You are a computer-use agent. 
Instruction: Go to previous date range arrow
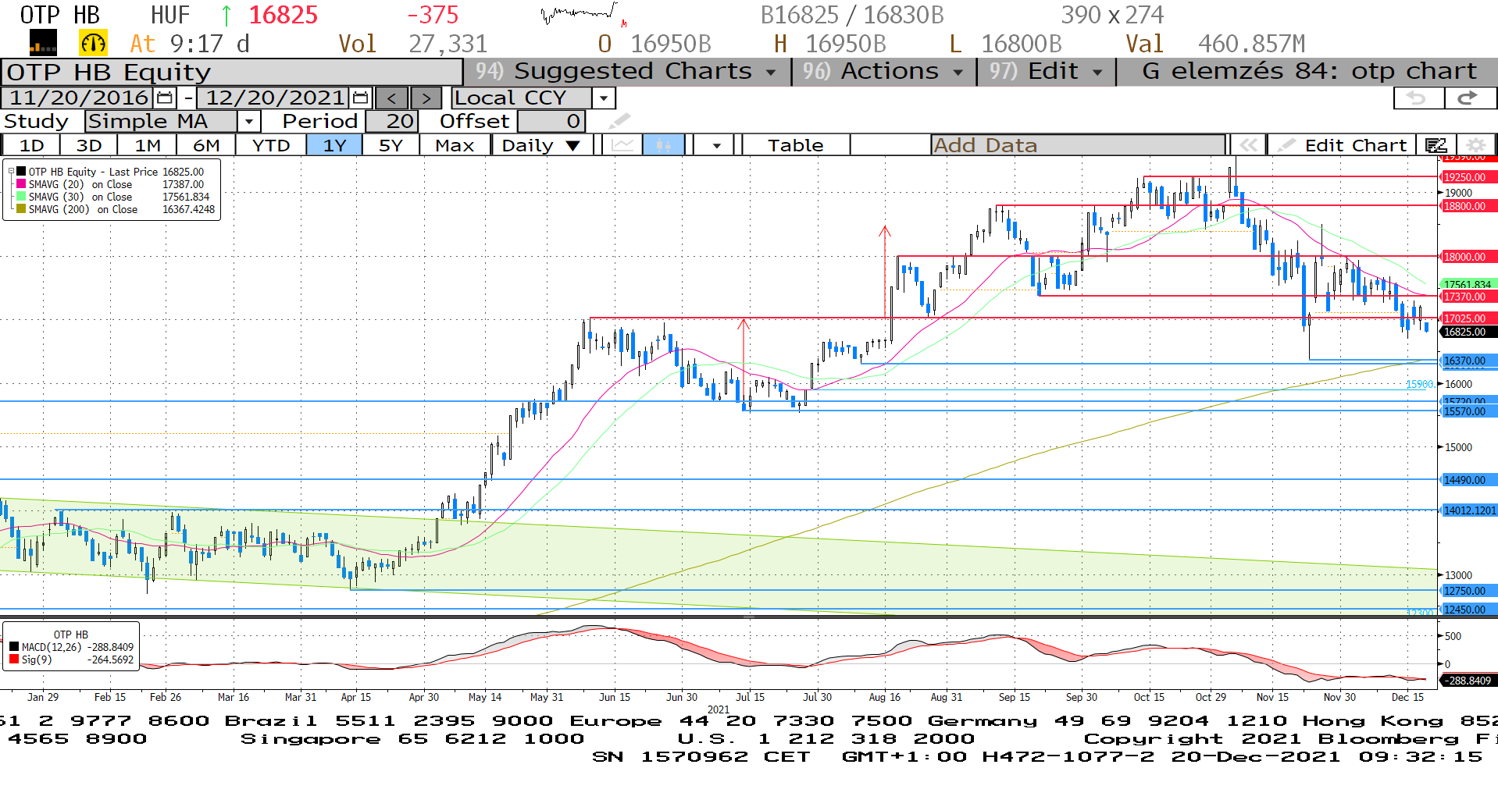392,98
